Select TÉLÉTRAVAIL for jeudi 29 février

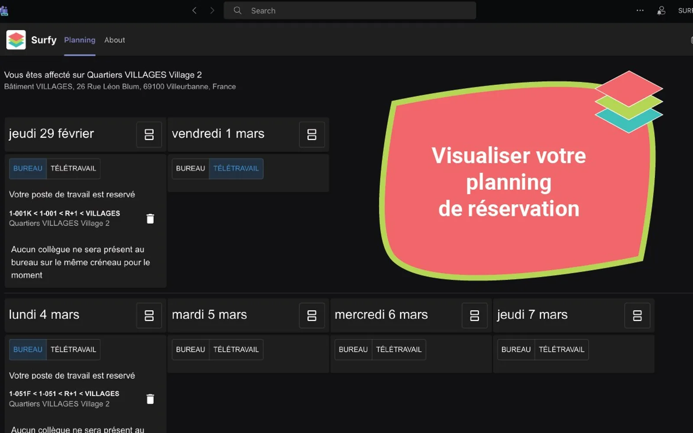coord(73,168)
